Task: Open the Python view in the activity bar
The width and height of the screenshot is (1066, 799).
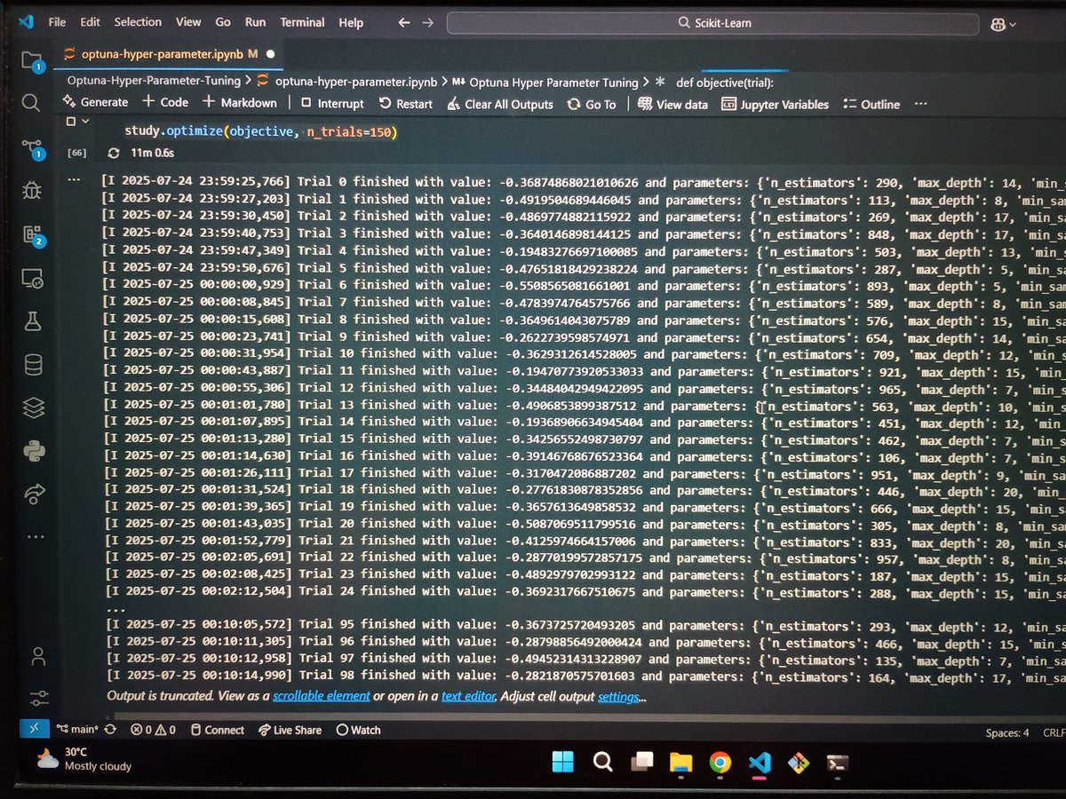Action: [34, 451]
